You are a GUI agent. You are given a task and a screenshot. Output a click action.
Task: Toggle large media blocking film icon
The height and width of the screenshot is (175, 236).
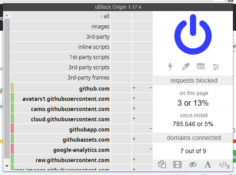[x=177, y=164]
